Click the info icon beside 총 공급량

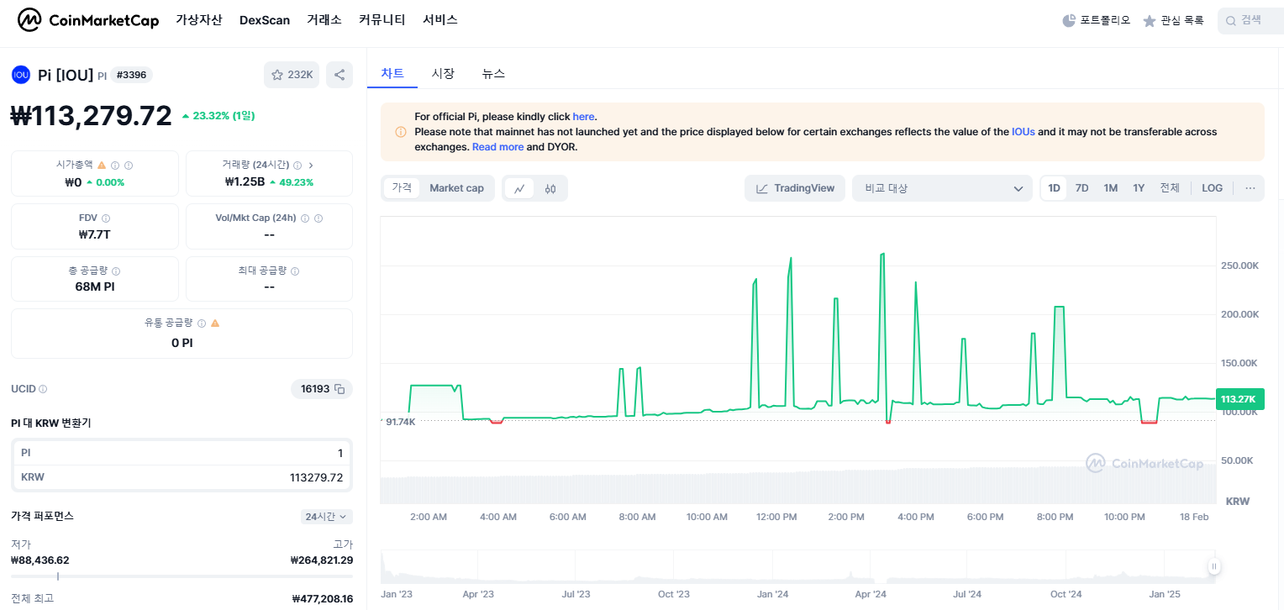(116, 271)
